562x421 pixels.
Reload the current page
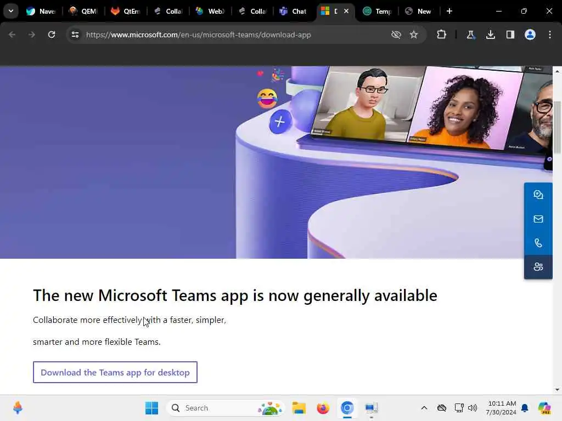coord(52,35)
